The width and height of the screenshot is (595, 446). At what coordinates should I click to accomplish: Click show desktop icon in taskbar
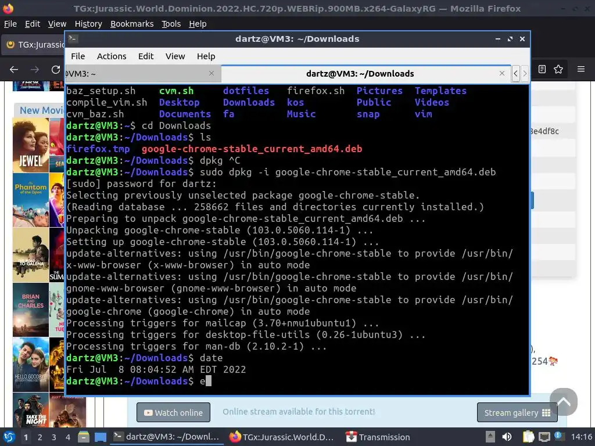[x=100, y=437]
